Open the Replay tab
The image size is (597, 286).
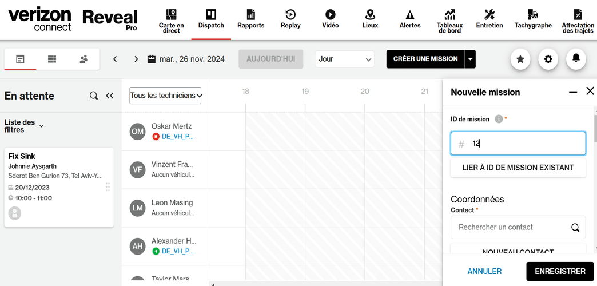[x=290, y=19]
